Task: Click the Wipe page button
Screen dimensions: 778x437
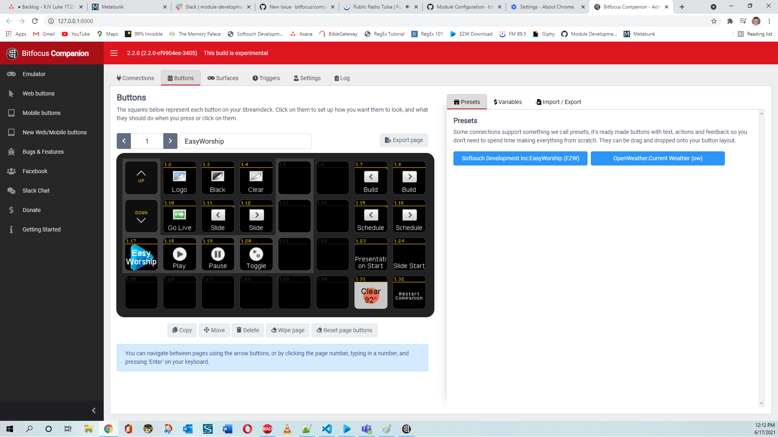Action: pos(287,330)
